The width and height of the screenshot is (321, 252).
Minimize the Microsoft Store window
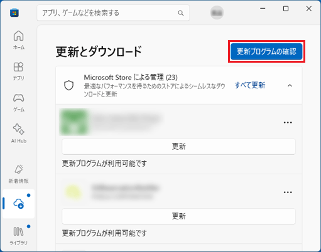tap(263, 9)
